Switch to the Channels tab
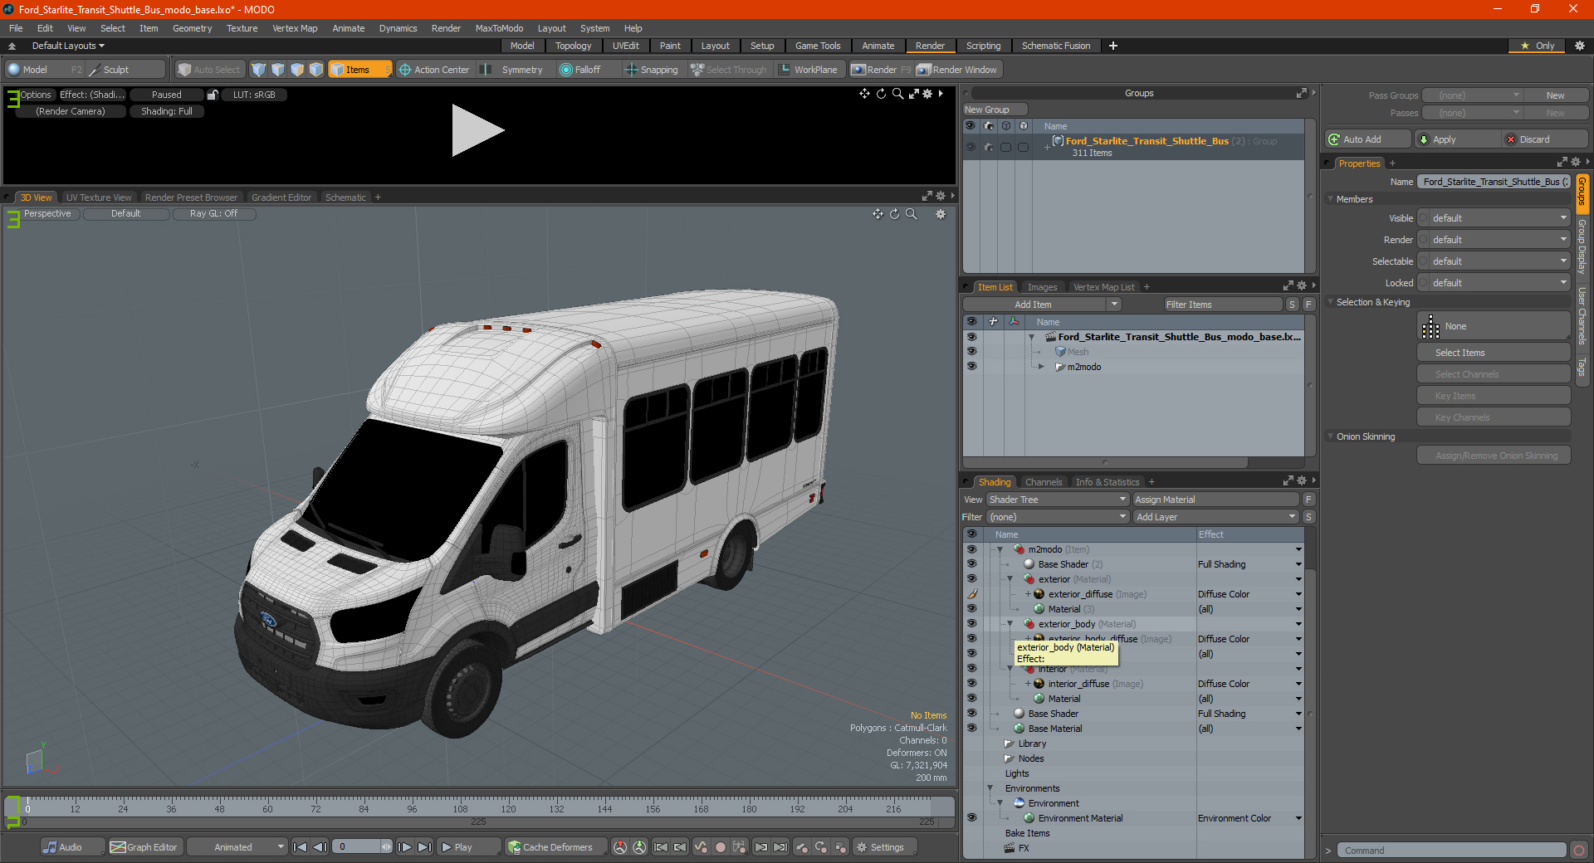 pyautogui.click(x=1044, y=482)
